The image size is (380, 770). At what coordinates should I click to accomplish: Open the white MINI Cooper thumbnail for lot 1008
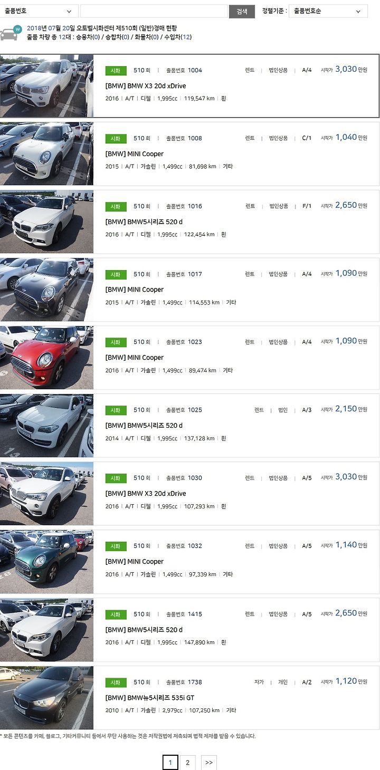[46, 153]
